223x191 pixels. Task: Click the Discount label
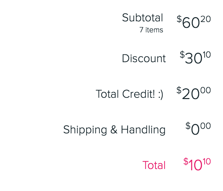click(x=144, y=58)
